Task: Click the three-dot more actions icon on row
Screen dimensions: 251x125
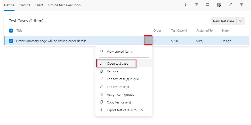Action: point(148,41)
